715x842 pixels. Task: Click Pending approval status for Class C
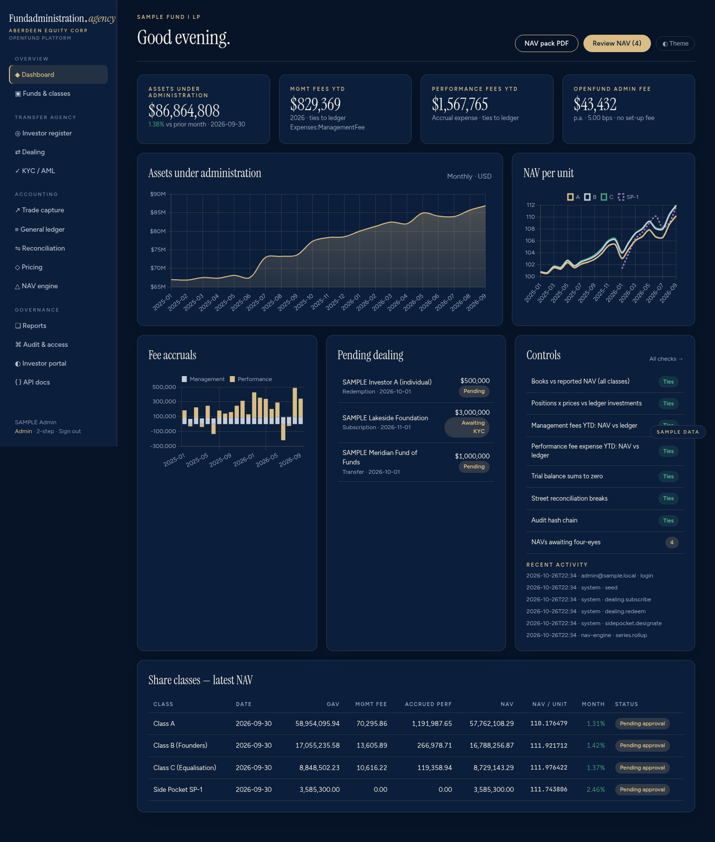[x=642, y=768]
